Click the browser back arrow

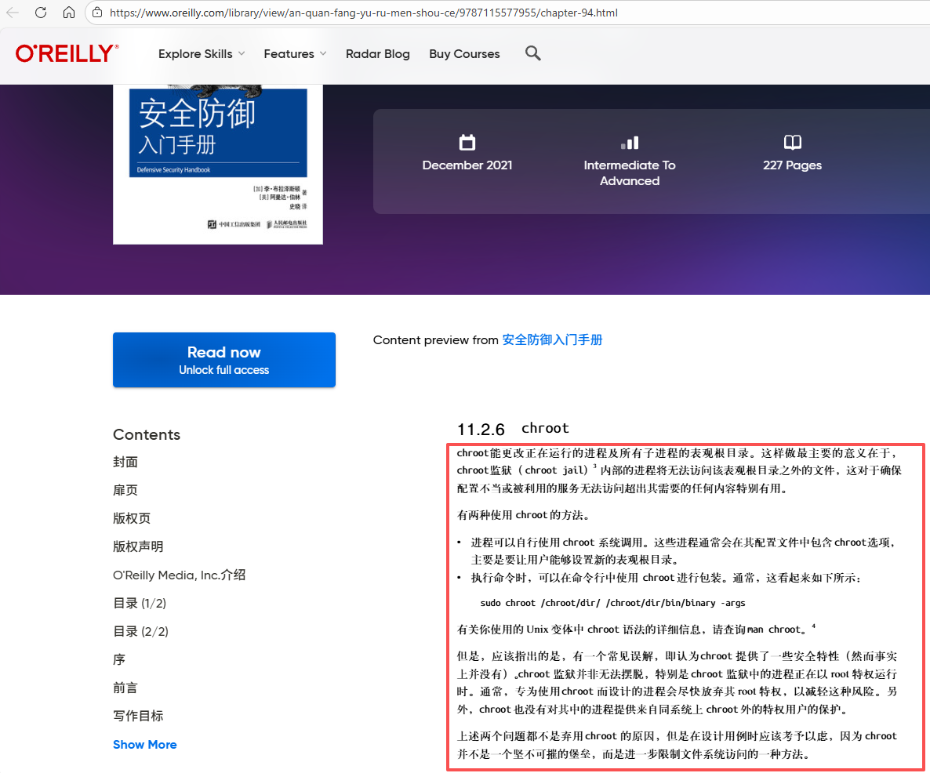click(x=13, y=13)
